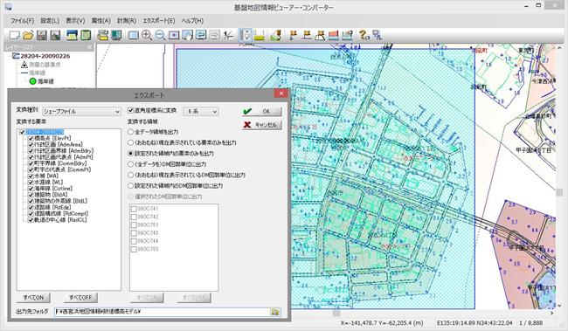The image size is (568, 331).
Task: Select 現在表示されている要素のみを出力 radio option
Action: point(131,142)
